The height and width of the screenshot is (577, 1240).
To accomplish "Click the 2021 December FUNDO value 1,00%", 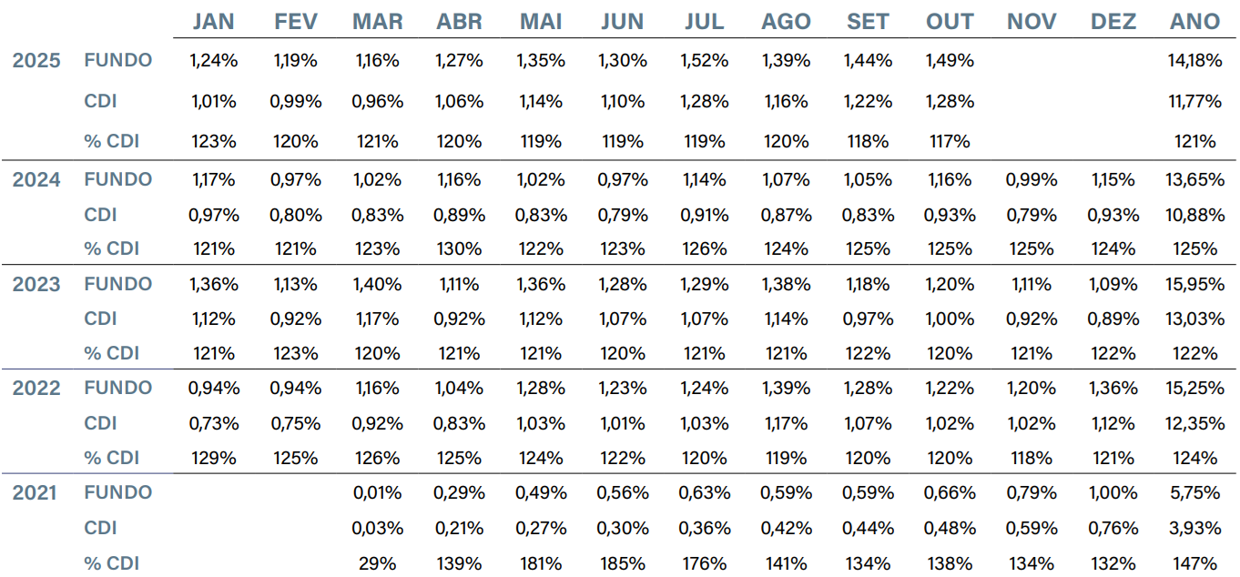I will point(1113,492).
